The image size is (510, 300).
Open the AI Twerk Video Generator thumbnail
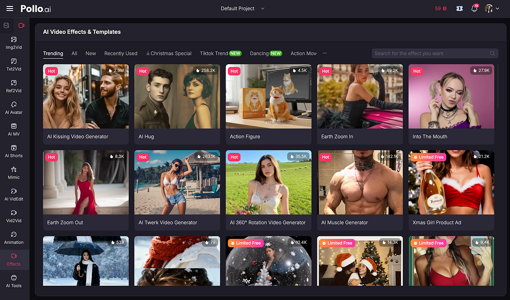tap(177, 183)
